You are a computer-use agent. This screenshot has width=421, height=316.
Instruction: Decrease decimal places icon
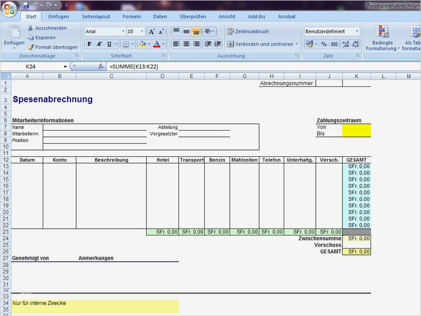click(x=356, y=44)
